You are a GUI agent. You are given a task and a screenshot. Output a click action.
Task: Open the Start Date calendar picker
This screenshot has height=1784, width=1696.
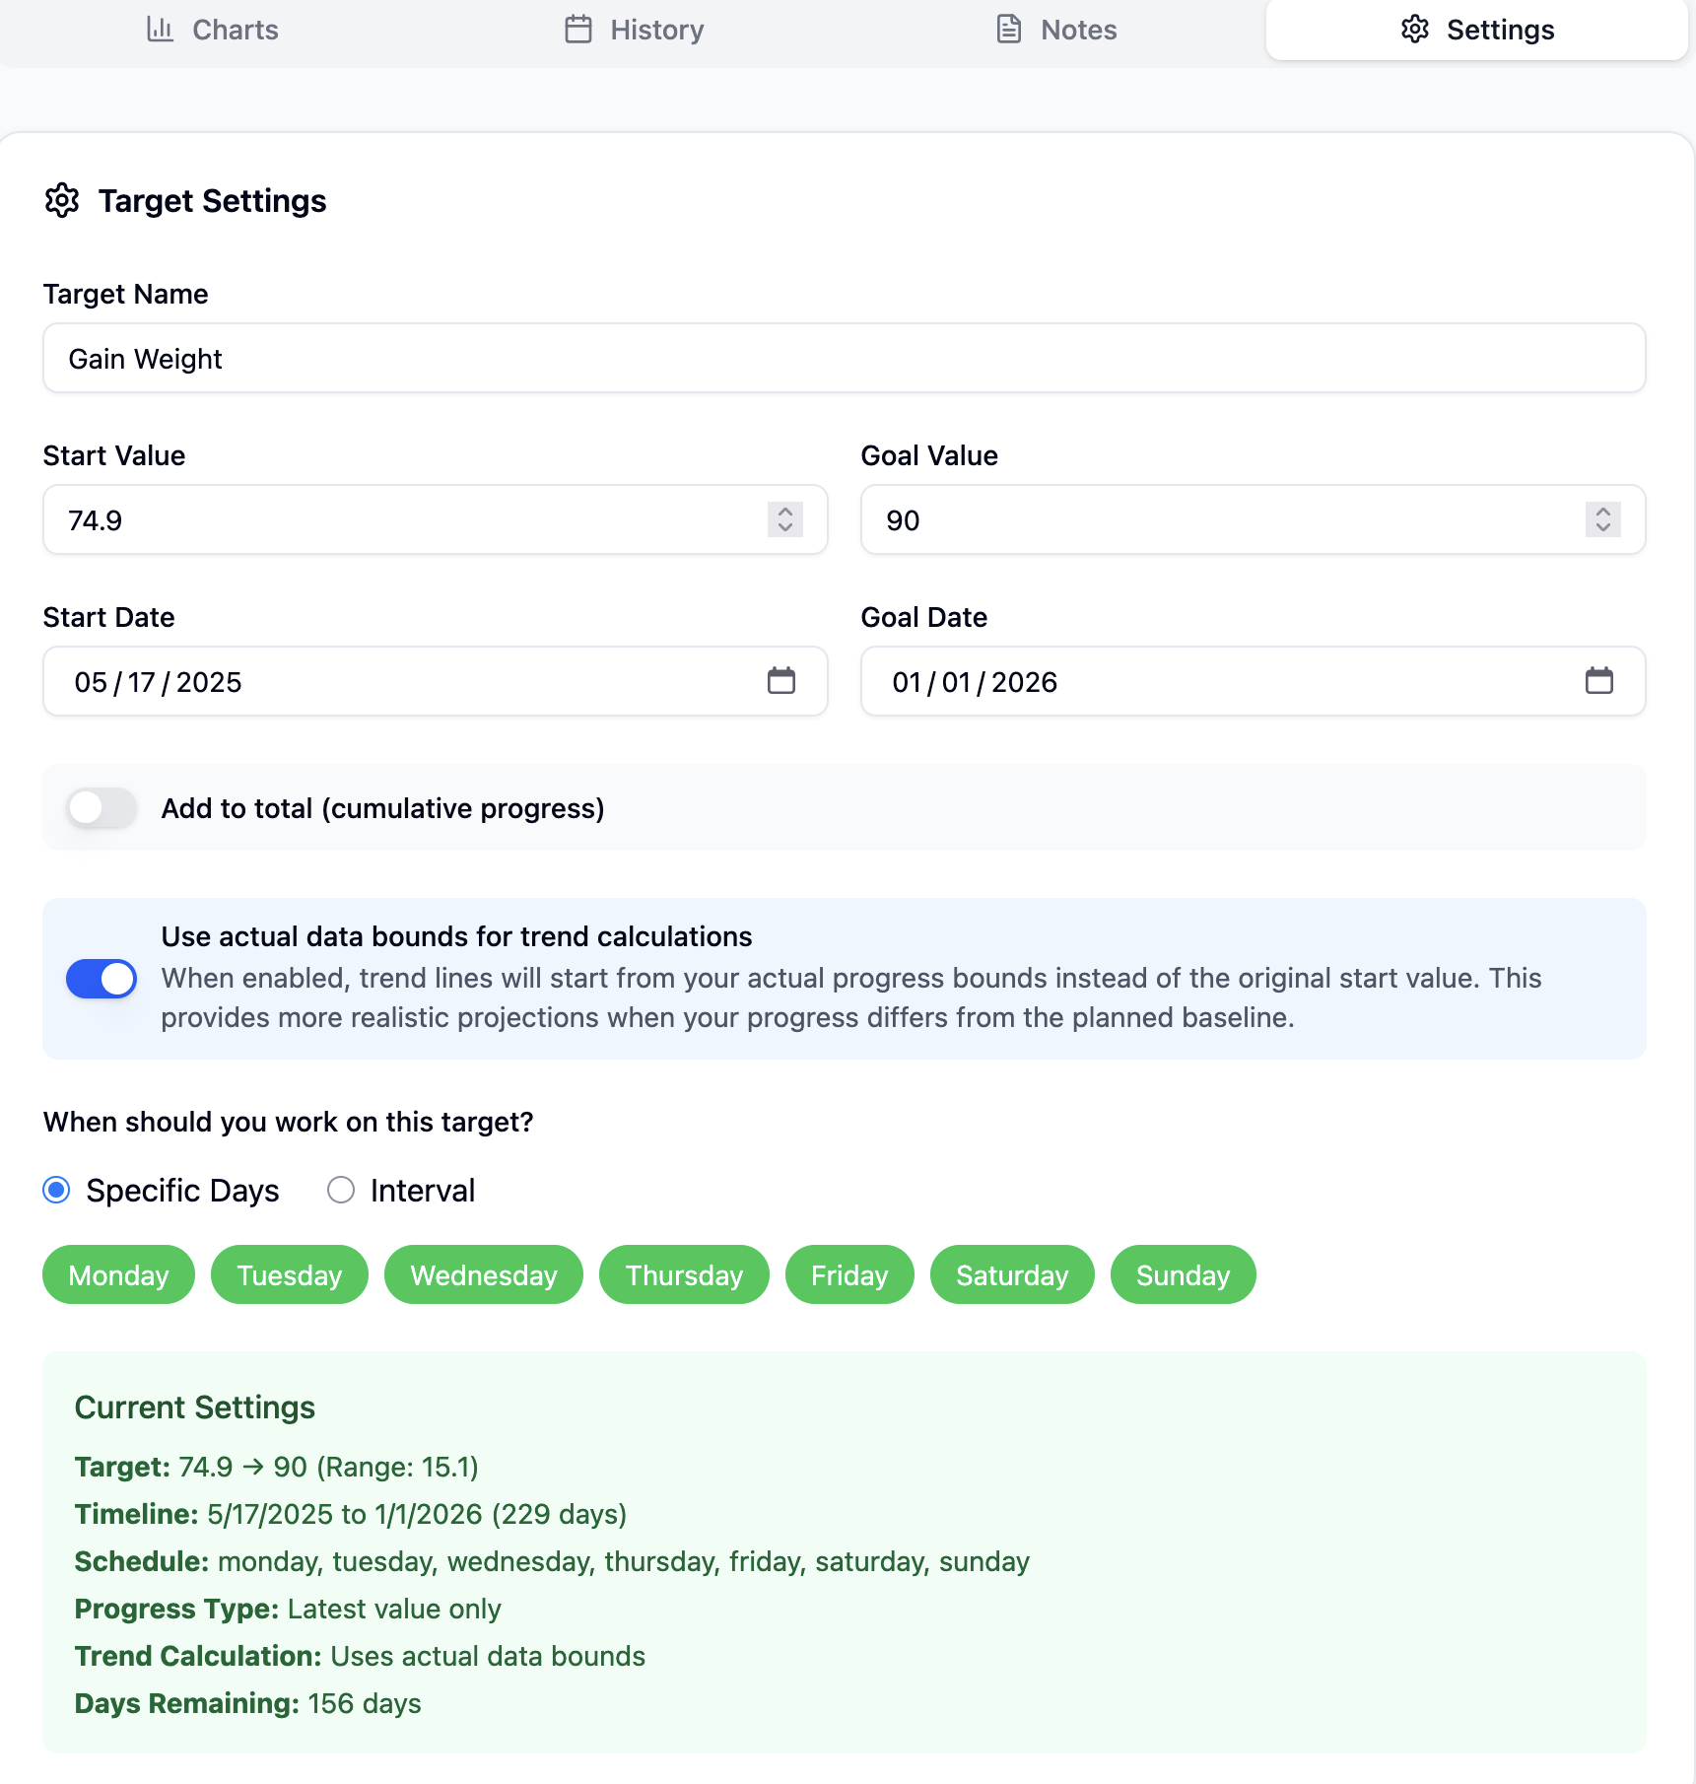781,680
